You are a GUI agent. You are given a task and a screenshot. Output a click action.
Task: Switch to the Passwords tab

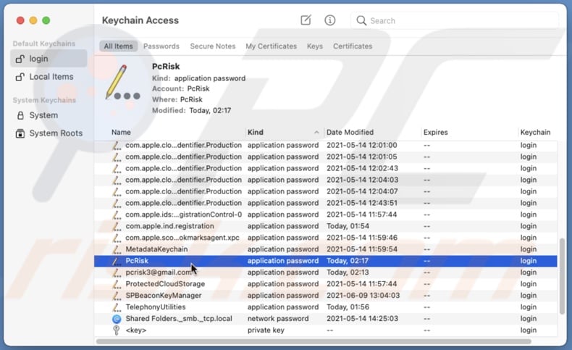(x=161, y=46)
